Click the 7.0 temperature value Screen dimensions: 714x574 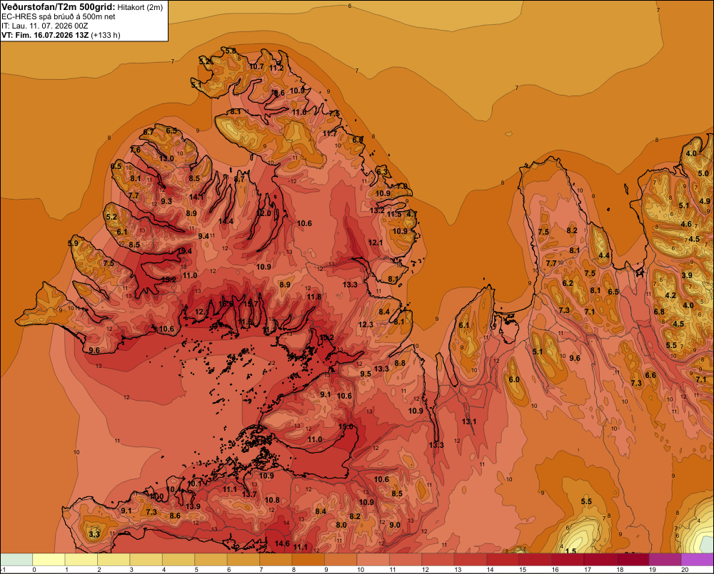point(402,186)
